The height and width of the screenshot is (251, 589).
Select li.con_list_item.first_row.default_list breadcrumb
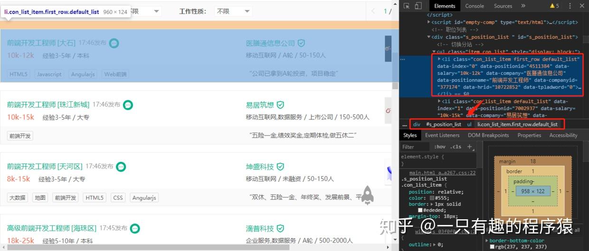[518, 125]
